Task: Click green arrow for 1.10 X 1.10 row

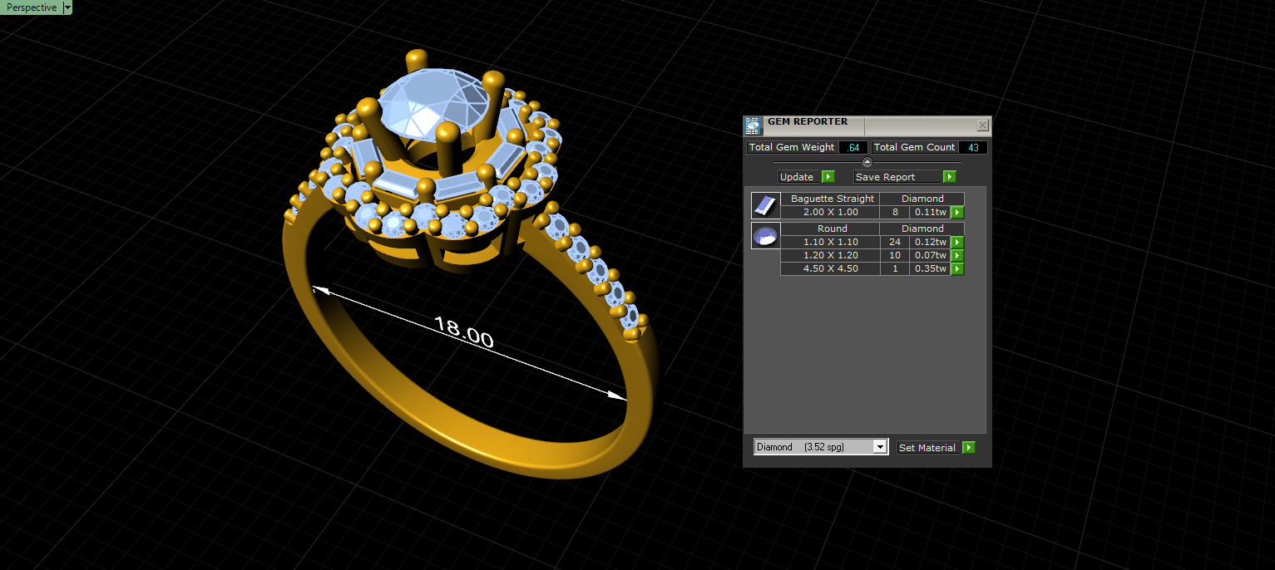Action: pos(957,243)
